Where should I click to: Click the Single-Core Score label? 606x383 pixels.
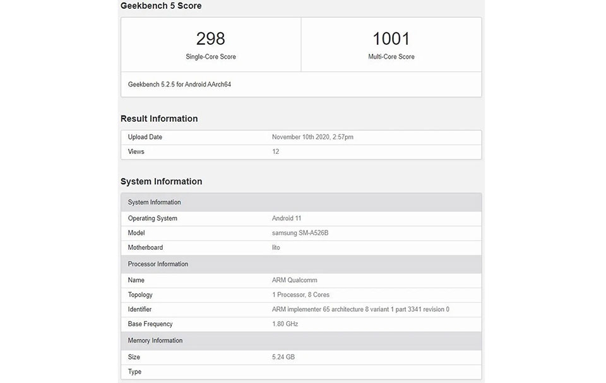point(211,56)
